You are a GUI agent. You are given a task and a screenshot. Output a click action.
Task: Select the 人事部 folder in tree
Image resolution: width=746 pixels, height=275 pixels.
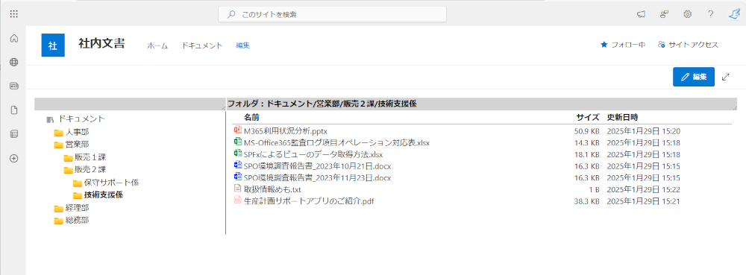tap(77, 132)
